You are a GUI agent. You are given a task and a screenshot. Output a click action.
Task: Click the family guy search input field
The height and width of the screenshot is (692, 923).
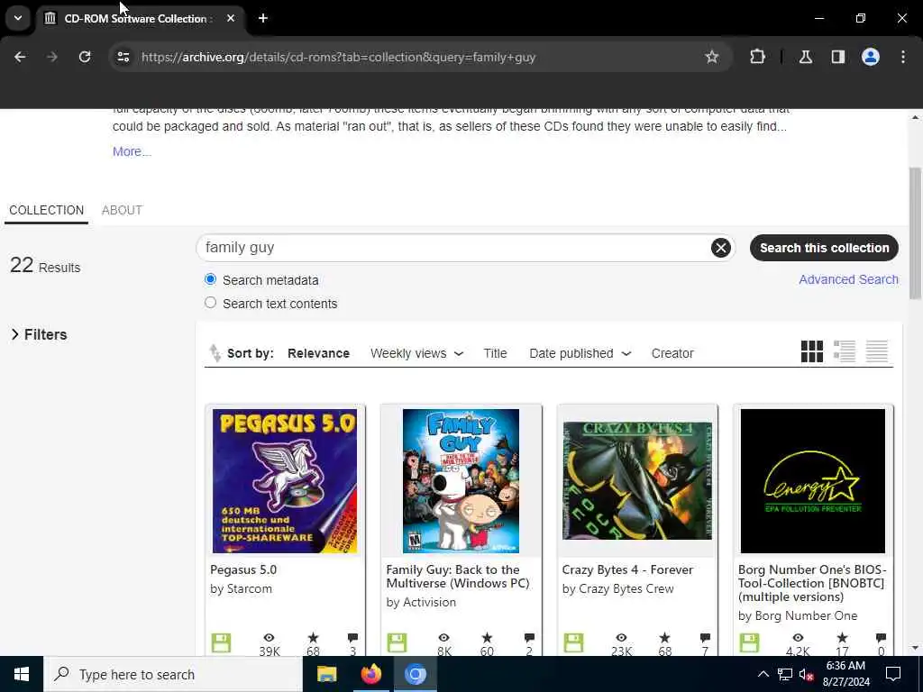tap(453, 248)
